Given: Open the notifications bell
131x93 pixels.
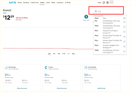Looking at the screenshot, I should click(104, 3).
